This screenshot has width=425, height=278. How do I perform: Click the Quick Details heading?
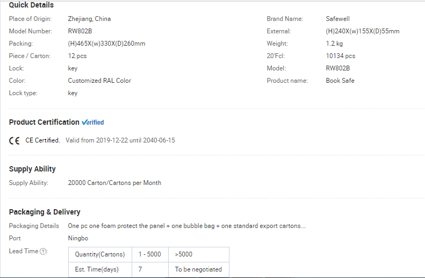point(31,5)
